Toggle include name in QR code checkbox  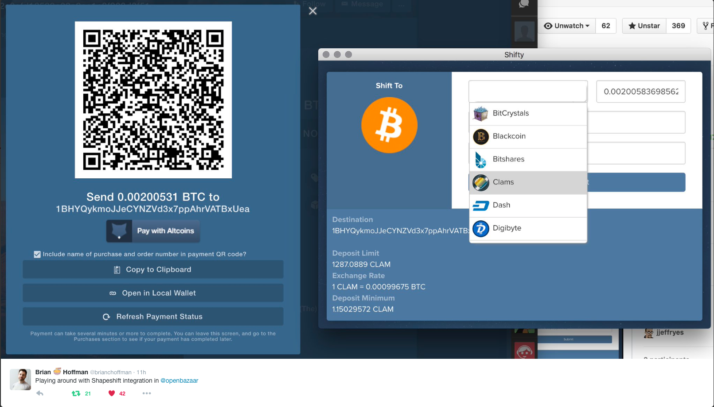37,254
